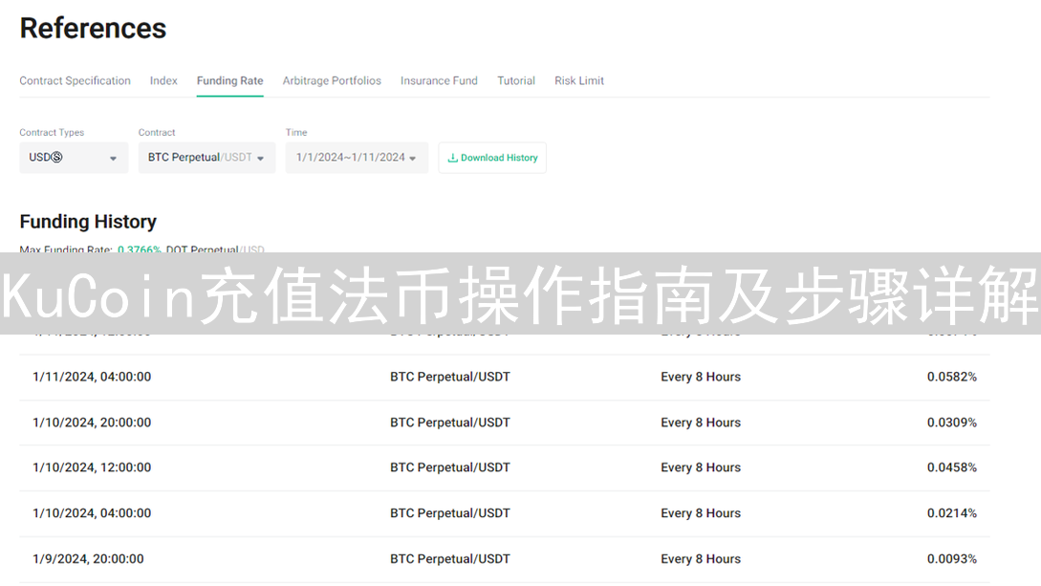Screen dimensions: 1041x586
Task: Click the caret arrow beside BTC Perpetual/USDT
Action: (260, 158)
